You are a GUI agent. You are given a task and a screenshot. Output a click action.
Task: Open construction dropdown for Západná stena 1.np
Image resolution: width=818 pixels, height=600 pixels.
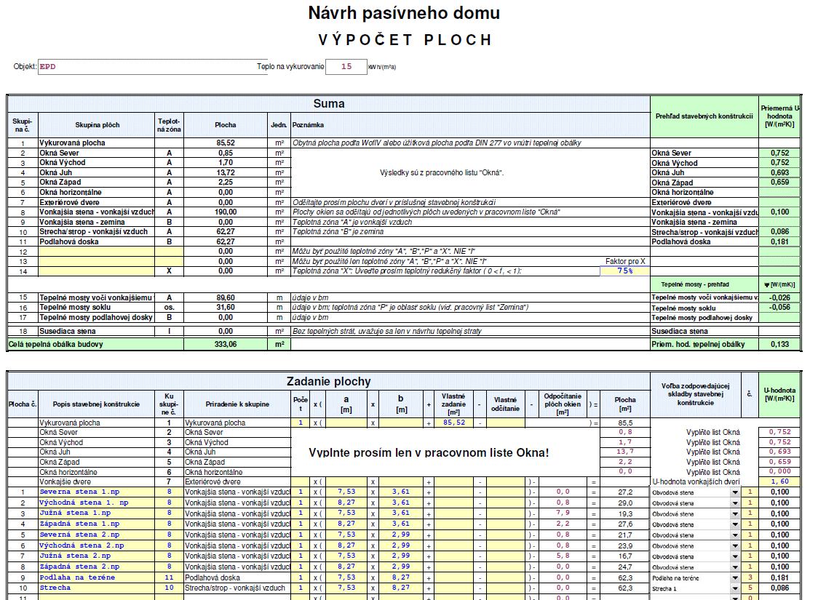tap(735, 525)
